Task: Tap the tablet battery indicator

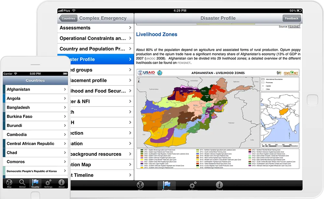Action: click(299, 11)
